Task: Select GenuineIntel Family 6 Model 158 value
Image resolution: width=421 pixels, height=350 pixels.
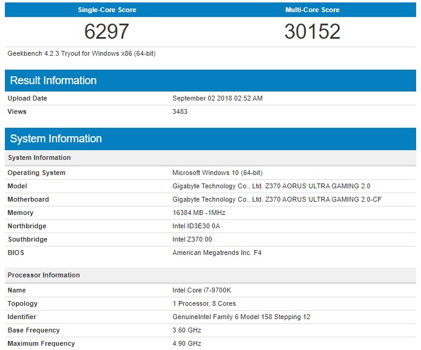Action: click(241, 317)
